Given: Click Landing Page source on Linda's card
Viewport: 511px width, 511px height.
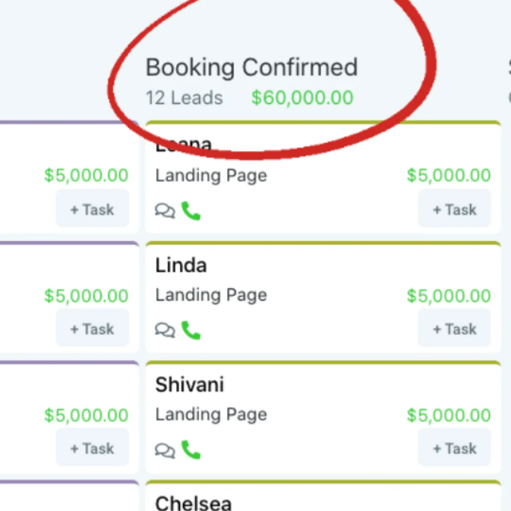Looking at the screenshot, I should tap(211, 295).
